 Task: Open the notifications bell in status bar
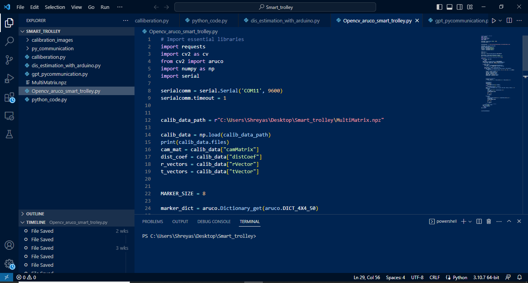point(519,277)
